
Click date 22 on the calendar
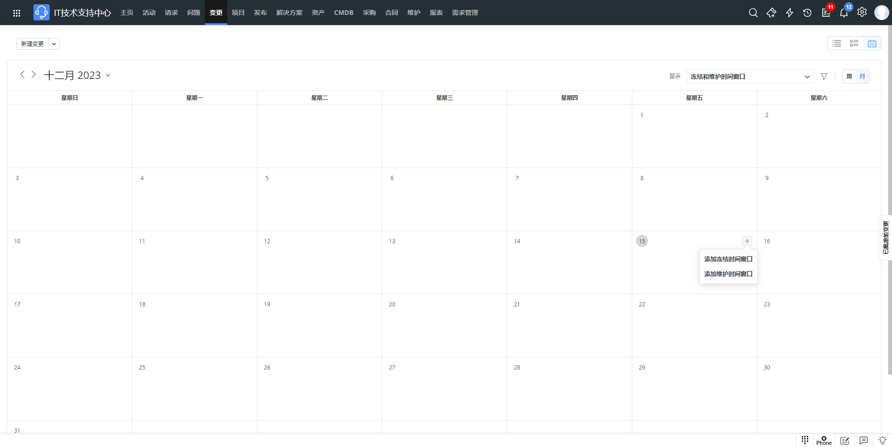642,304
